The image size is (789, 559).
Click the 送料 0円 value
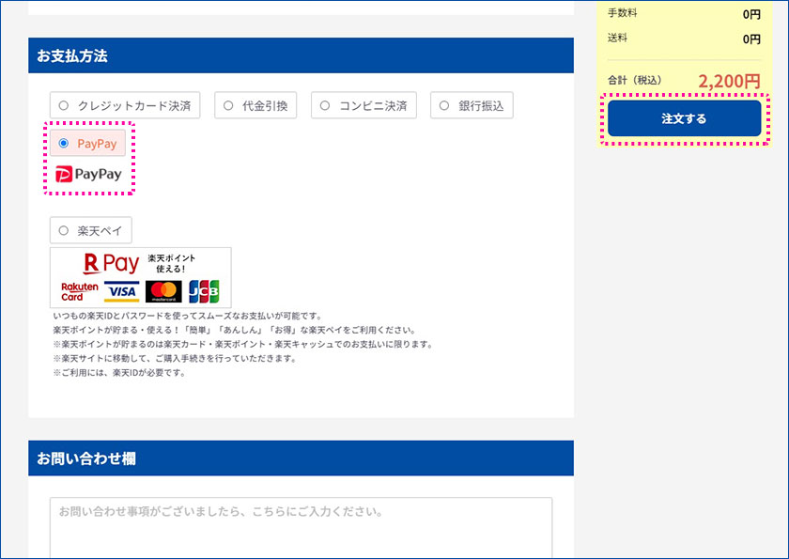tap(751, 39)
